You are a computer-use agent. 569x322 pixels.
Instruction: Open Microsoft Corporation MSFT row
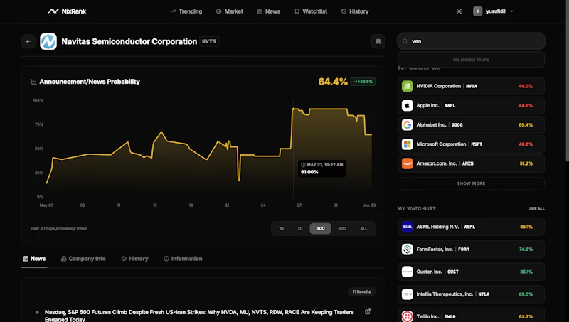coord(471,144)
